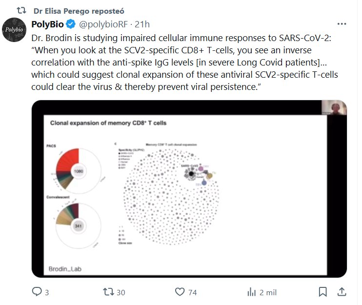Screen dimensions: 362x305
Task: Click the PolyBio round profile avatar
Action: [x=14, y=30]
